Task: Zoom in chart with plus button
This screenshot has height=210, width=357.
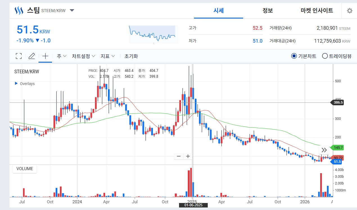Action: pos(188,156)
